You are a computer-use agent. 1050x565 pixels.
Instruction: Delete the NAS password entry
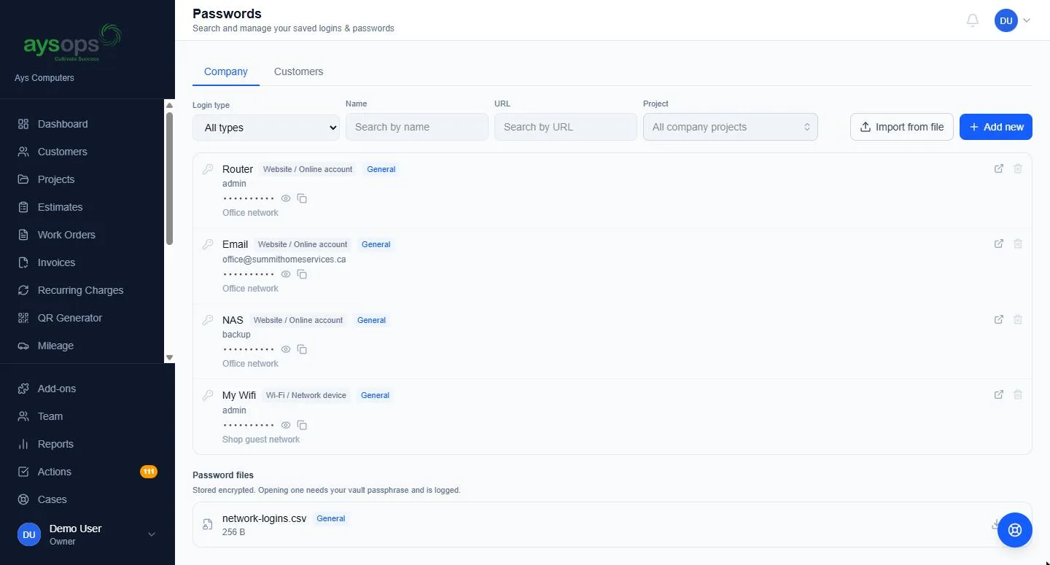pyautogui.click(x=1018, y=319)
